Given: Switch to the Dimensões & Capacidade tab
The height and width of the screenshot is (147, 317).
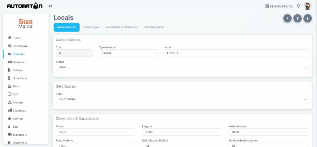Looking at the screenshot, I should pos(122,28).
